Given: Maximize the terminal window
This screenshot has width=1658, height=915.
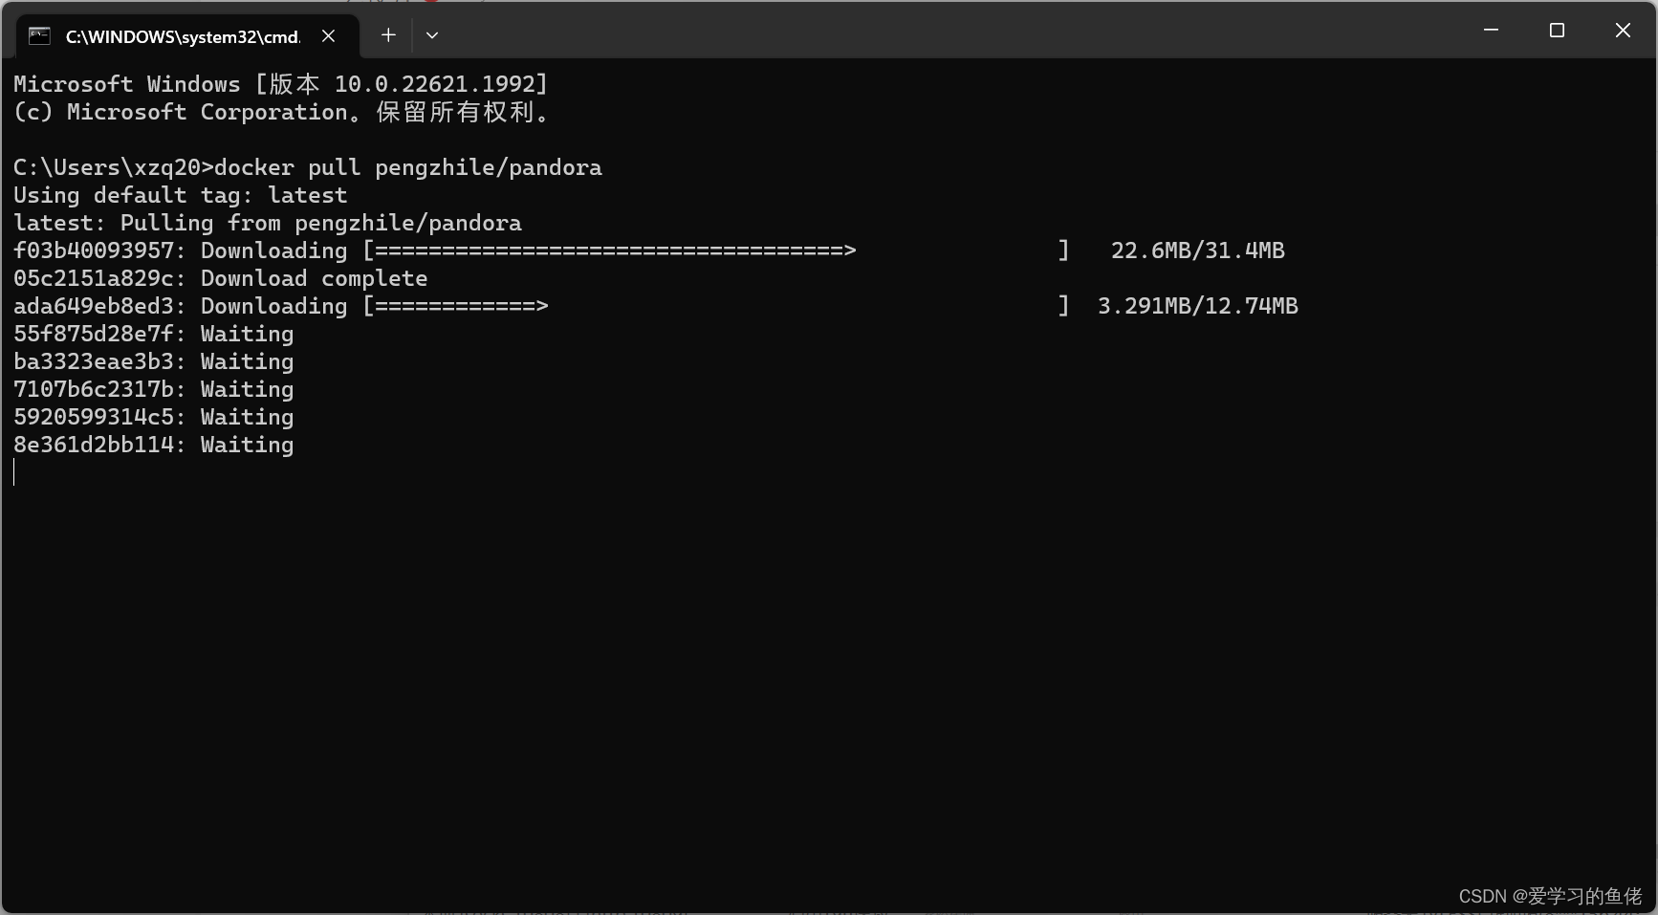Looking at the screenshot, I should [x=1557, y=31].
